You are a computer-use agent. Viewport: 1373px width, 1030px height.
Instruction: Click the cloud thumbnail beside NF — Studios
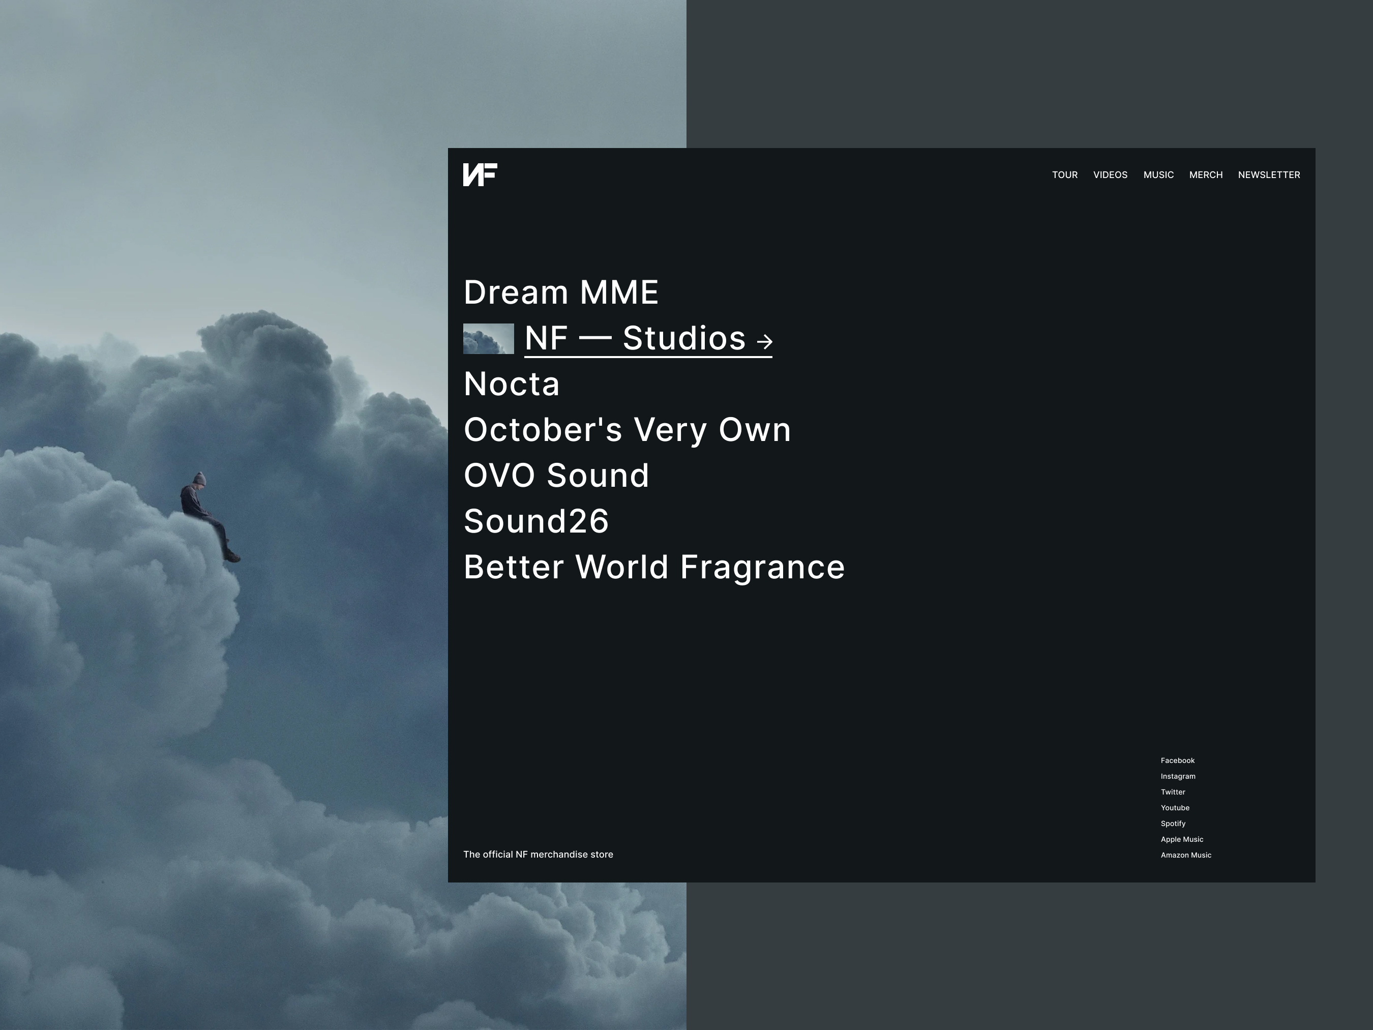point(489,339)
